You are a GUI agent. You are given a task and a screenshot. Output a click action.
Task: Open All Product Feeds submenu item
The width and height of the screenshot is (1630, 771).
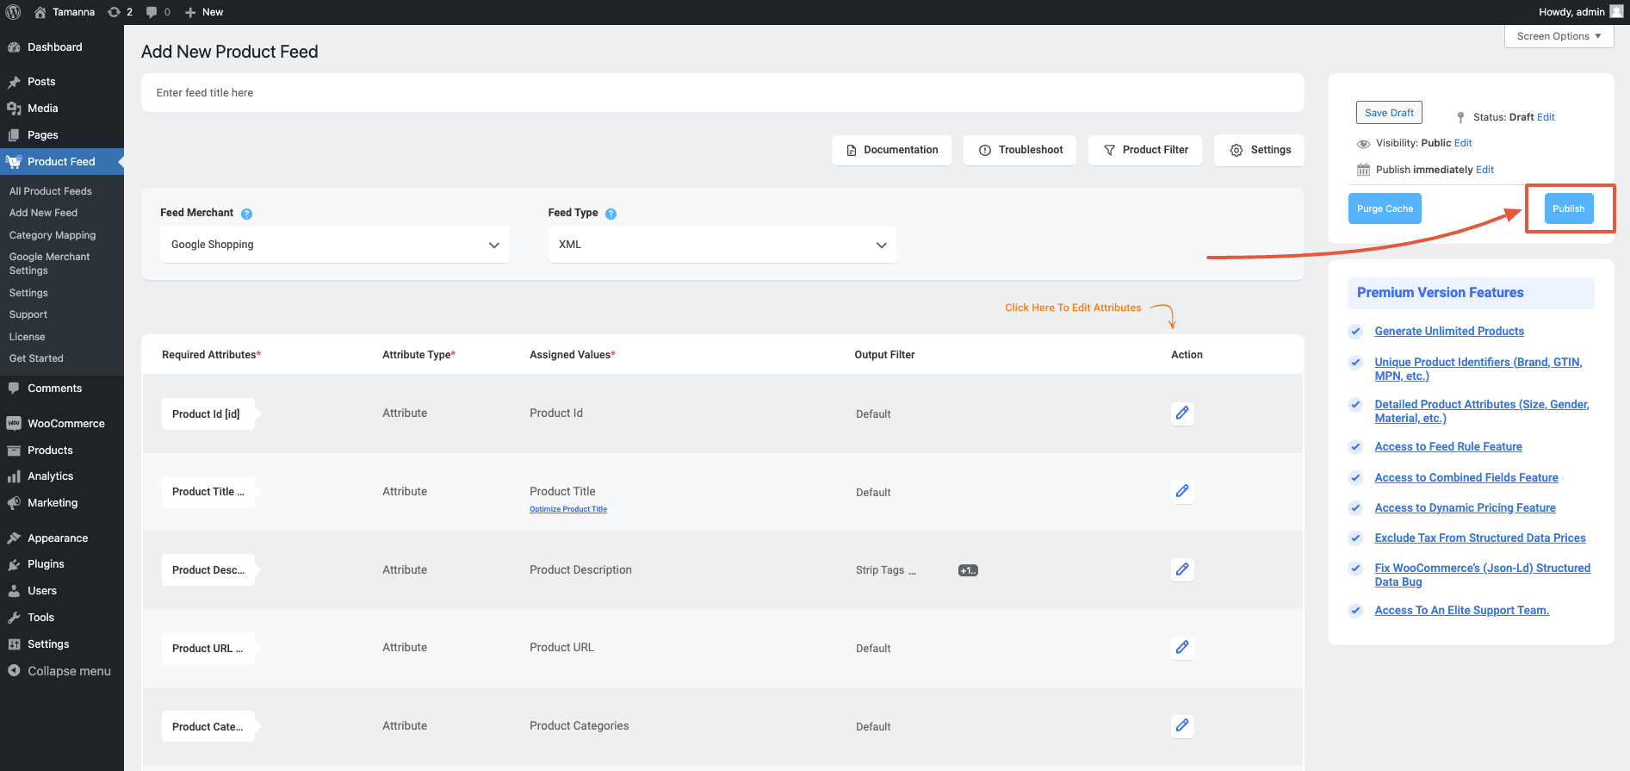coord(50,191)
